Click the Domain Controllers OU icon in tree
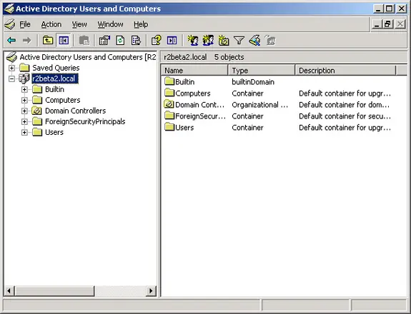The height and width of the screenshot is (314, 411). click(37, 111)
